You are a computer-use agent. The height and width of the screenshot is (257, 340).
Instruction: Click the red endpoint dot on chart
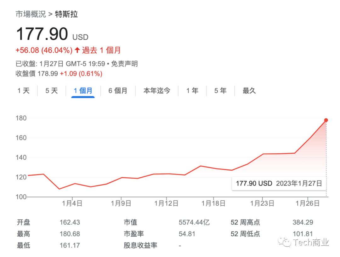326,120
